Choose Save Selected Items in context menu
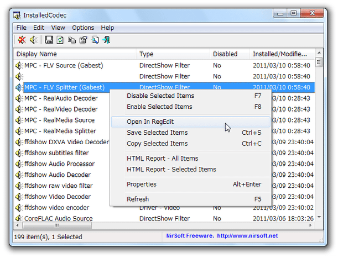 click(190, 133)
